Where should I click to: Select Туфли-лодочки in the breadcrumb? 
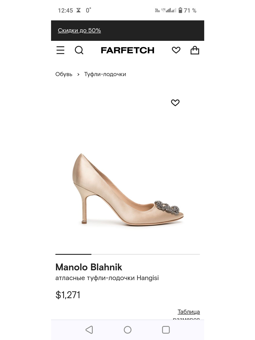[x=105, y=74]
